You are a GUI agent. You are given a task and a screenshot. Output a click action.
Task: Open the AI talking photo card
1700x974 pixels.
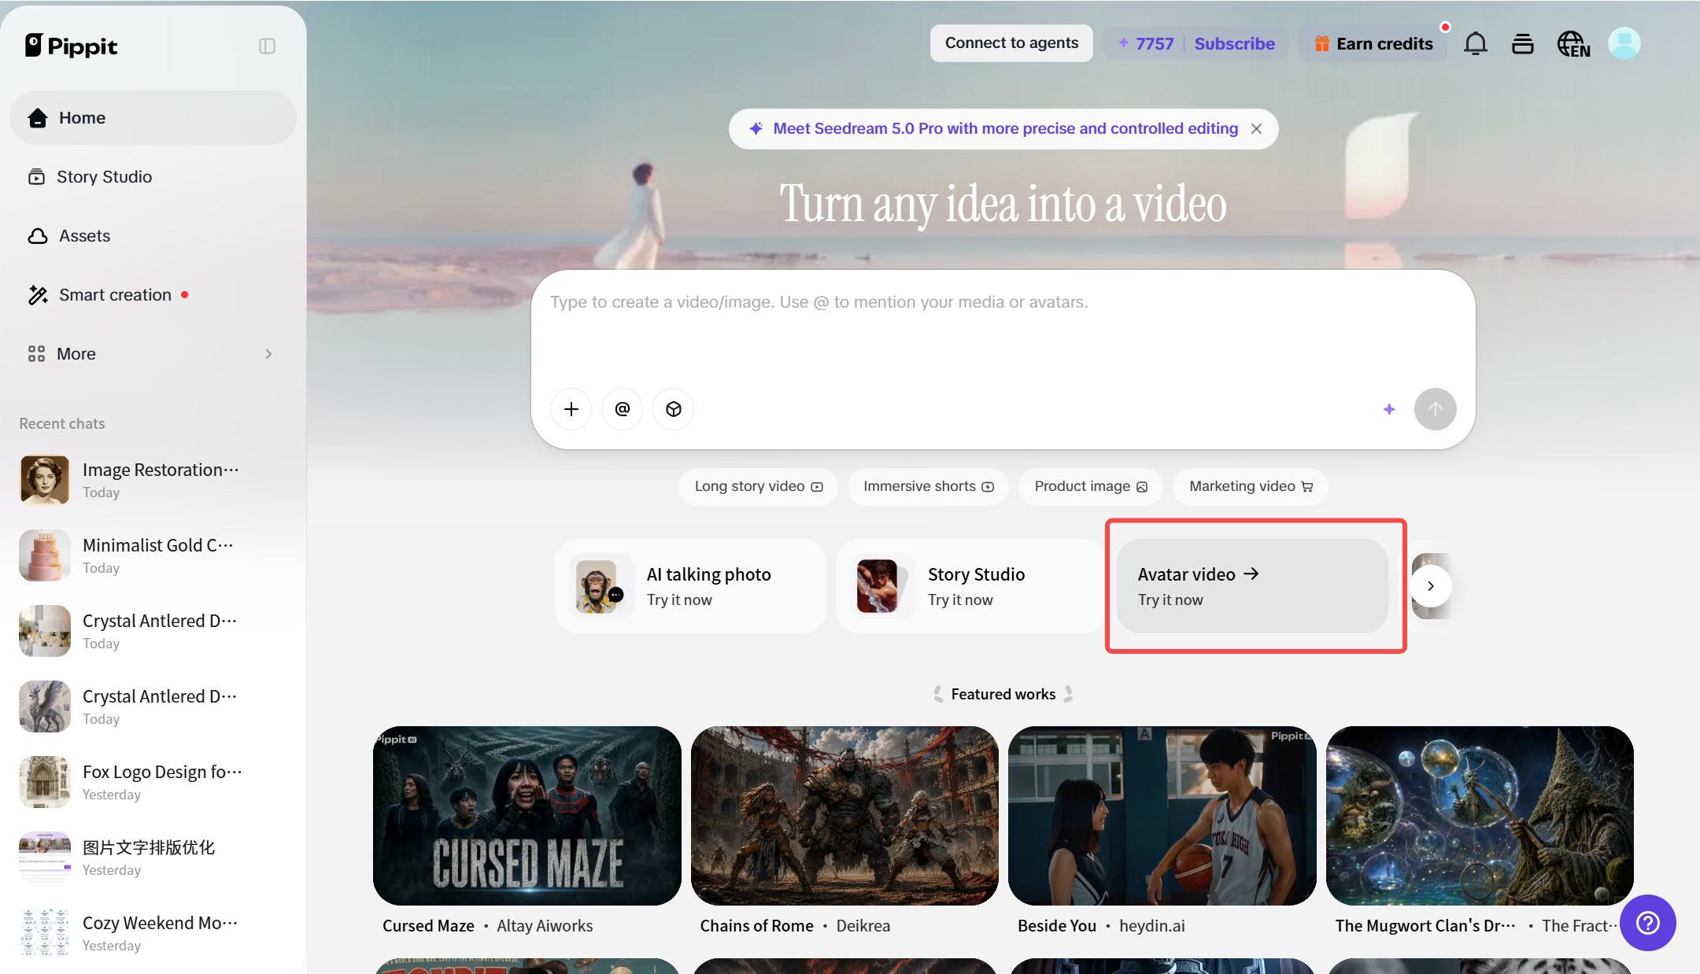click(691, 586)
